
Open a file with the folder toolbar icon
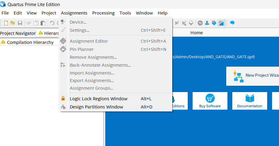tap(13, 23)
